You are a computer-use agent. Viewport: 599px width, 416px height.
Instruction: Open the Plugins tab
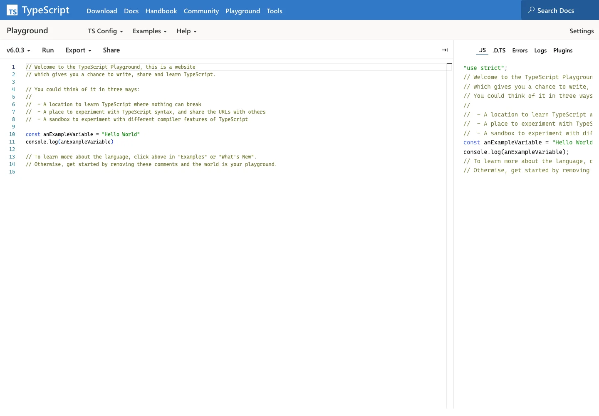click(563, 50)
